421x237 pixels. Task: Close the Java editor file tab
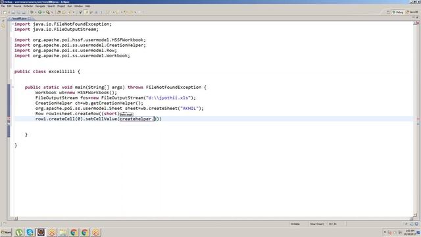pos(30,18)
